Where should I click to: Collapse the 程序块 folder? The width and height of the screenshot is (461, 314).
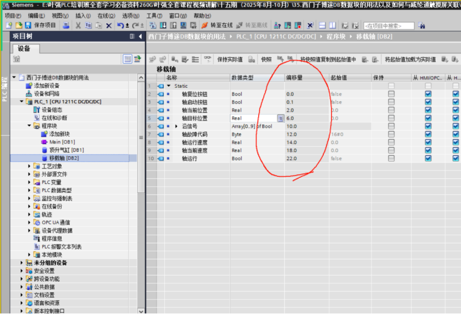[x=29, y=126]
